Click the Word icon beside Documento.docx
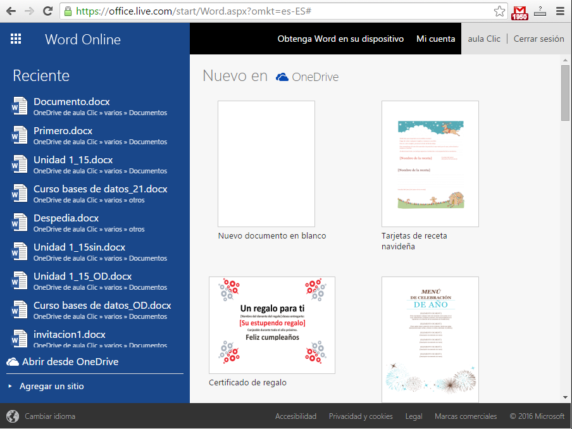The width and height of the screenshot is (572, 429). (20, 104)
